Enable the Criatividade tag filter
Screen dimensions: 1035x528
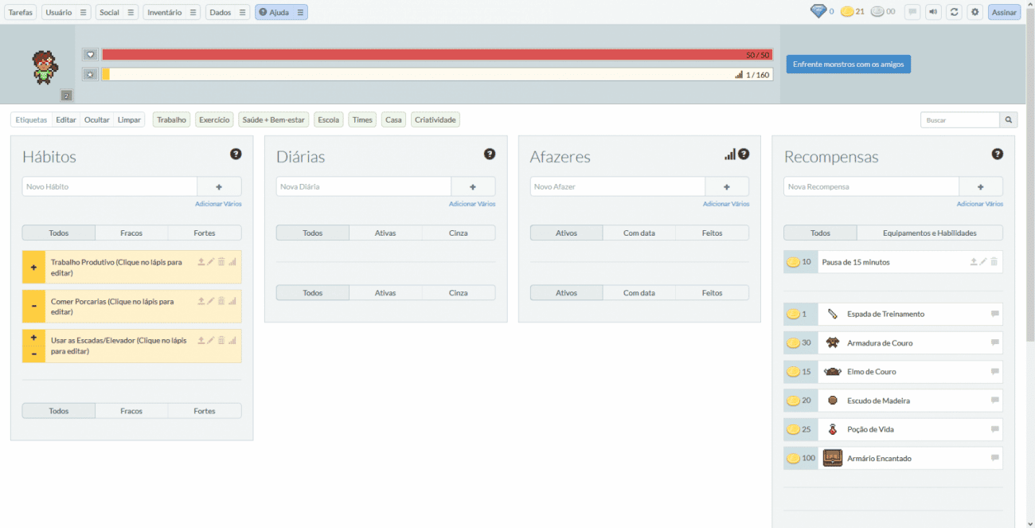tap(435, 119)
